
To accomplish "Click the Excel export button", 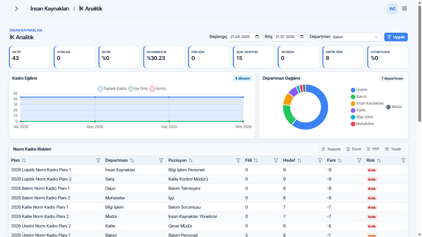I will tap(353, 149).
